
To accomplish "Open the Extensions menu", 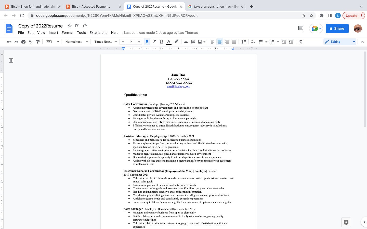I will (98, 33).
